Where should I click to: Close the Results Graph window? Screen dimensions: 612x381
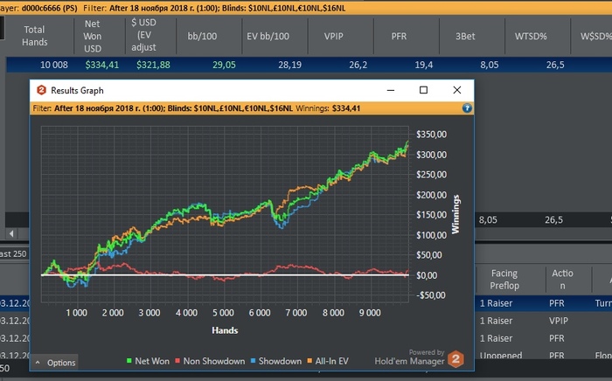coord(457,90)
